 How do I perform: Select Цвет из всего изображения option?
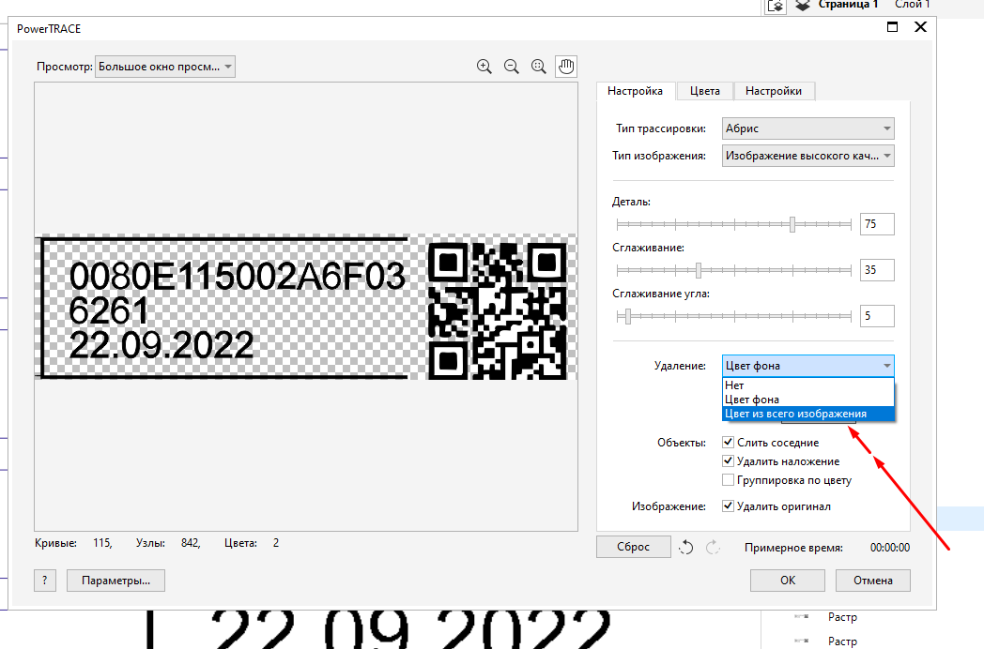pyautogui.click(x=808, y=414)
